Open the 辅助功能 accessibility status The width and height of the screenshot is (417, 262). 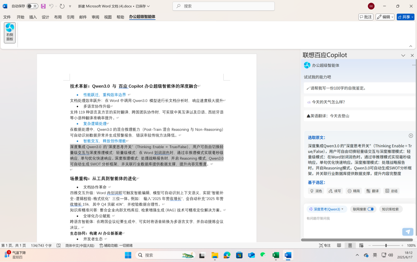pyautogui.click(x=116, y=245)
